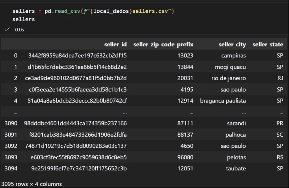Viewport: 289px width, 188px height.
Task: Click zip code prefix 4650
Action: point(187,146)
